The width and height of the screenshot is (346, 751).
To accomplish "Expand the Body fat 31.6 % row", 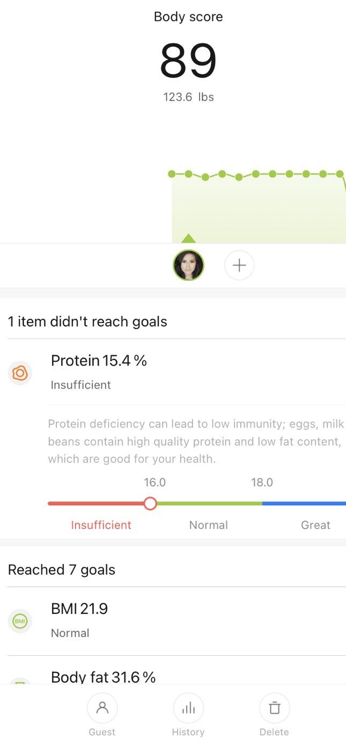I will pyautogui.click(x=103, y=677).
